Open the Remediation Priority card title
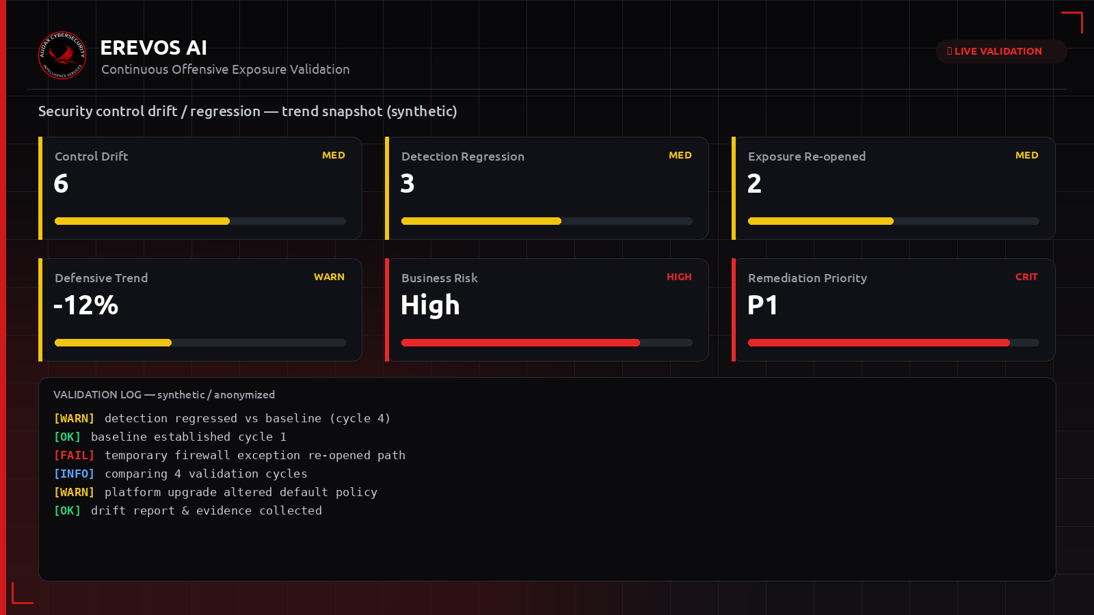The height and width of the screenshot is (615, 1094). (x=808, y=278)
